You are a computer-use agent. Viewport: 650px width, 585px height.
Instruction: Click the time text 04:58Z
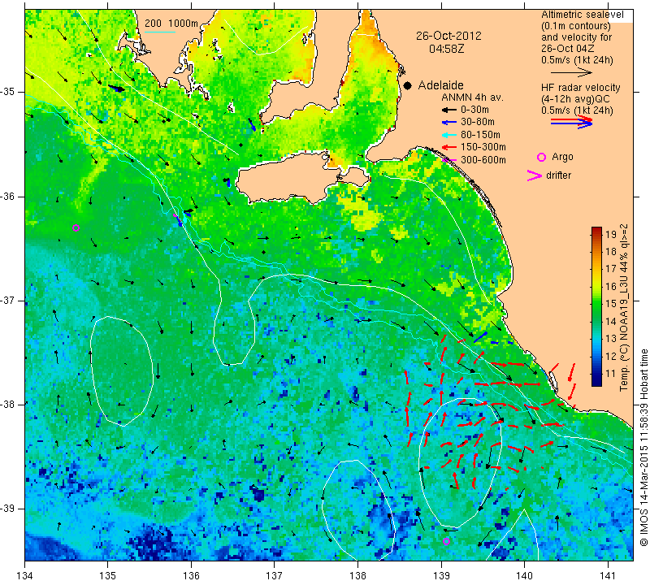point(446,49)
